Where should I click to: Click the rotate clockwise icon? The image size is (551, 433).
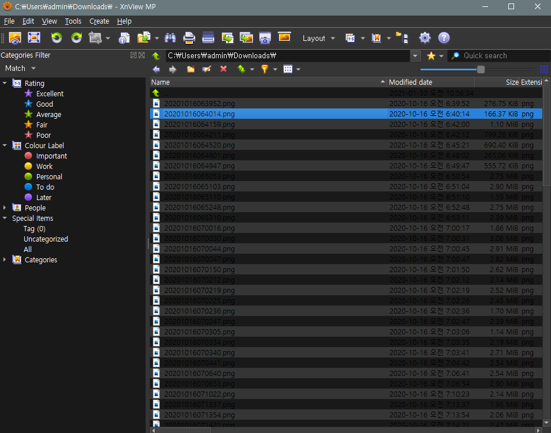[x=76, y=38]
